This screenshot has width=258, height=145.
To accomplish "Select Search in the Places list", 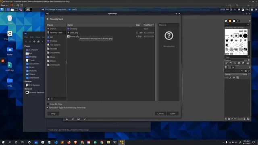I will [x=56, y=29].
